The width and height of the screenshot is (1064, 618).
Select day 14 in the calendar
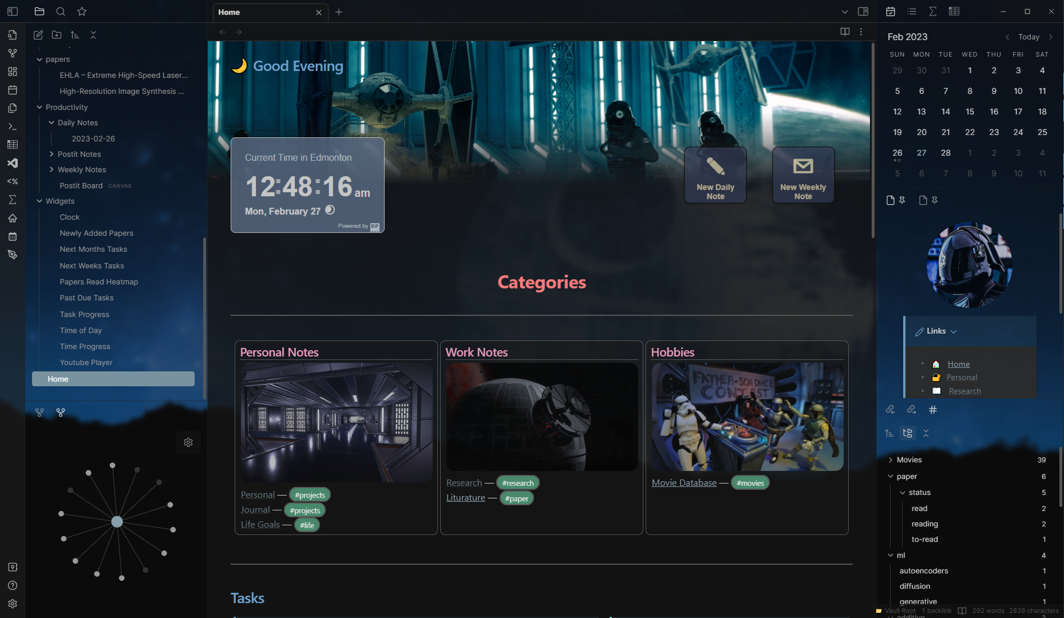click(946, 112)
